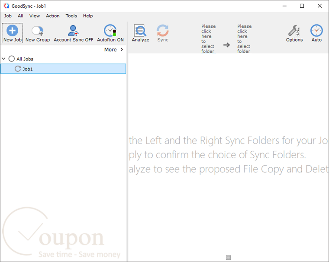Click the Job1 sync status icon

[18, 69]
